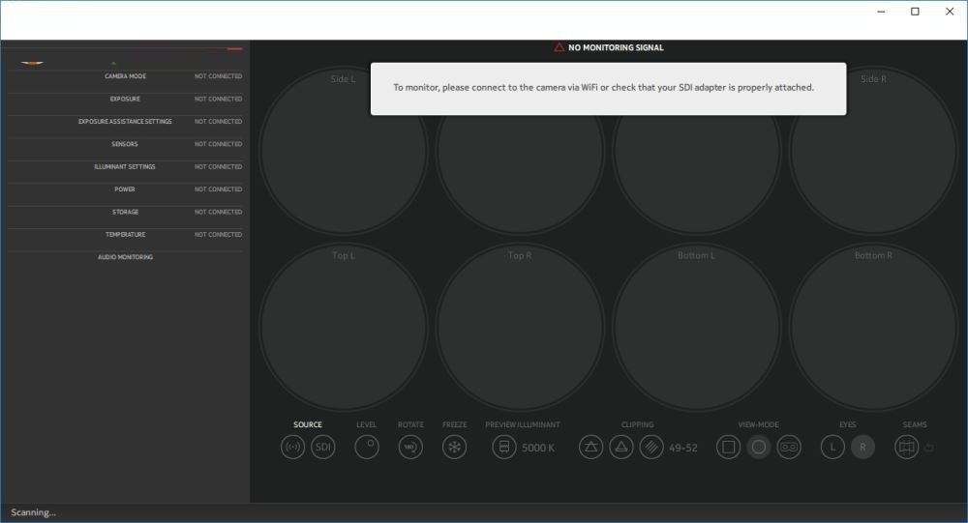968x523 pixels.
Task: Select SDI as monitoring source
Action: tap(323, 448)
